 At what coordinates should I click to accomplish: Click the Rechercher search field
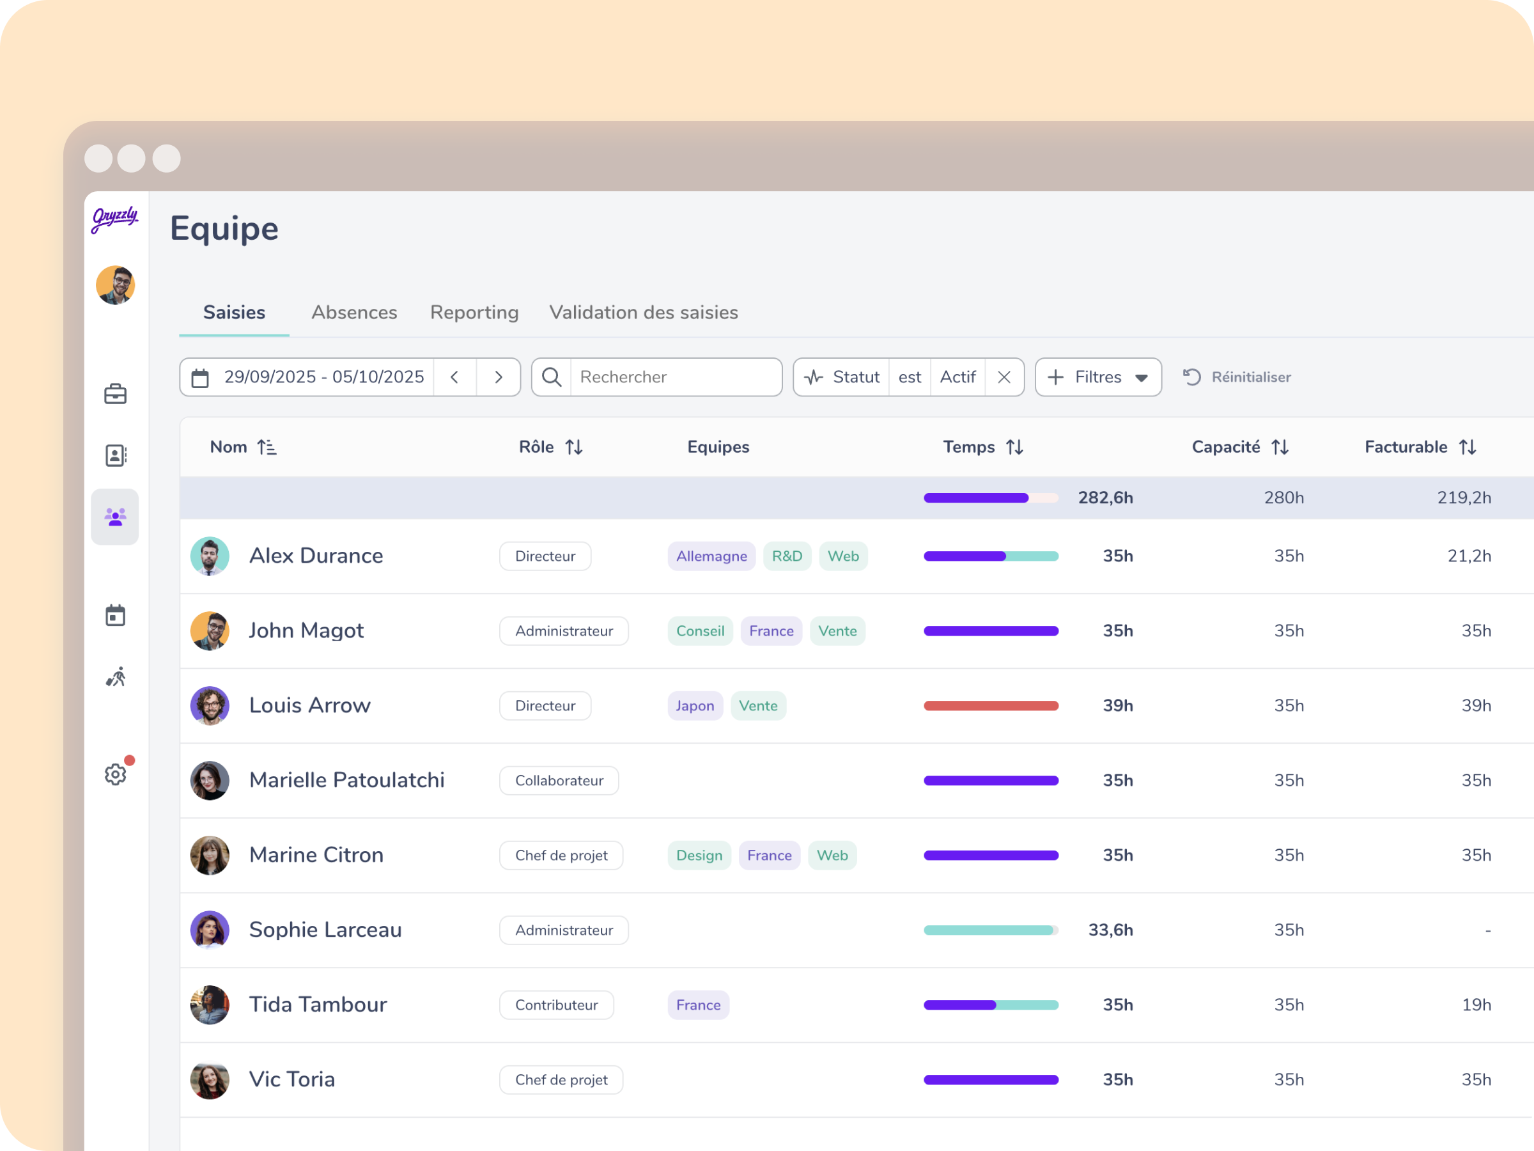pos(675,377)
